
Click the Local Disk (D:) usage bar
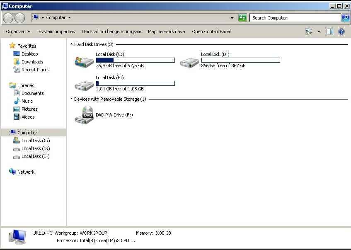click(x=241, y=60)
